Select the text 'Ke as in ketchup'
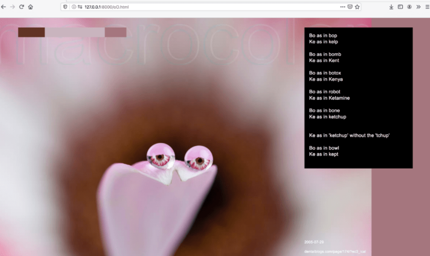430x256 pixels. click(327, 117)
